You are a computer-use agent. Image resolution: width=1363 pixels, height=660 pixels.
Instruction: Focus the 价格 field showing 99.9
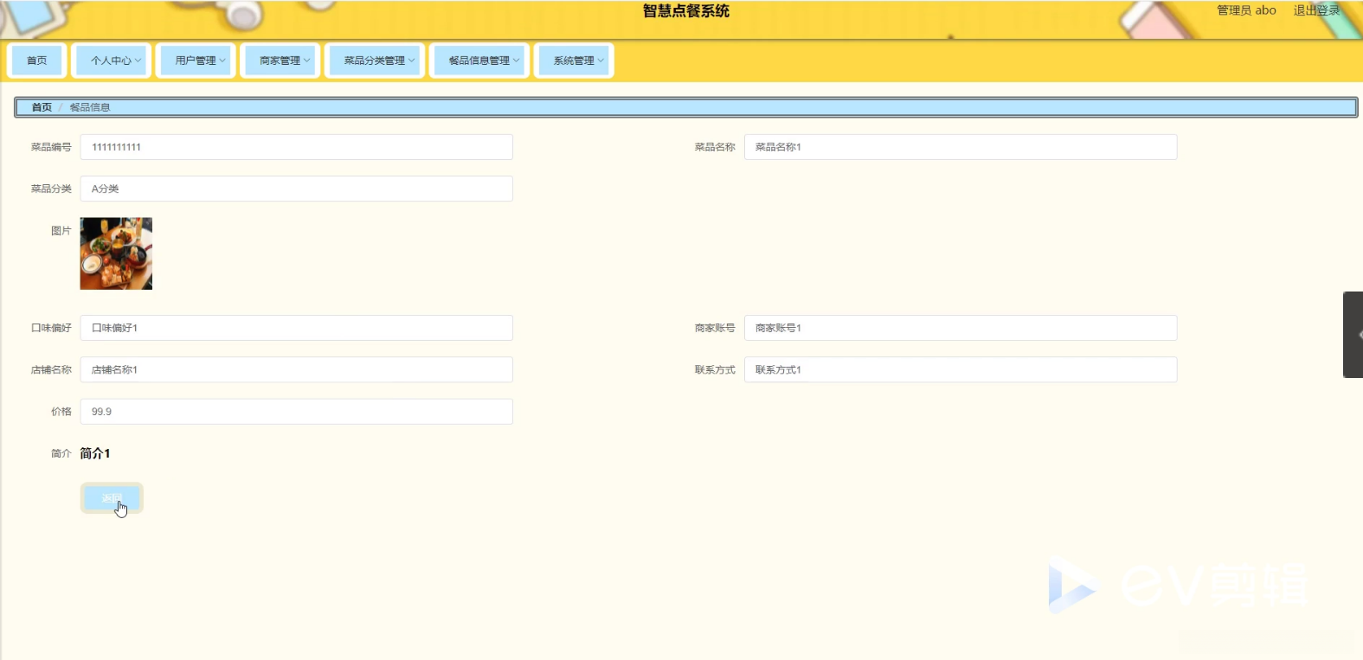click(297, 412)
